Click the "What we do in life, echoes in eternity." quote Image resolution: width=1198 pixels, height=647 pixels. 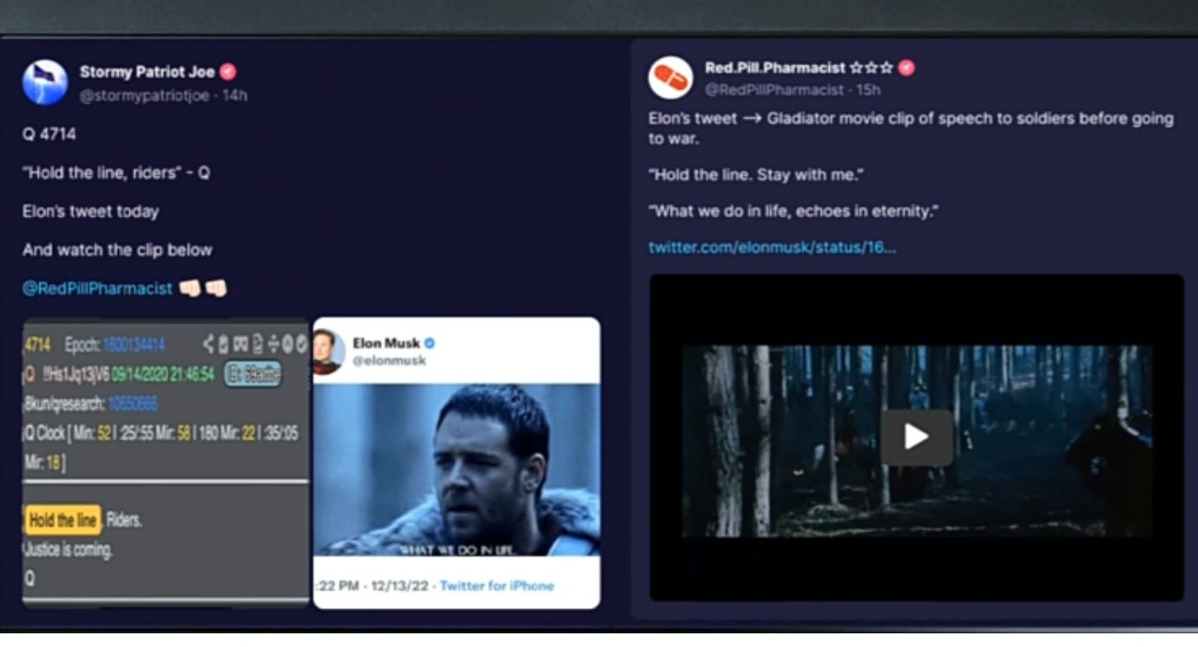click(x=794, y=211)
